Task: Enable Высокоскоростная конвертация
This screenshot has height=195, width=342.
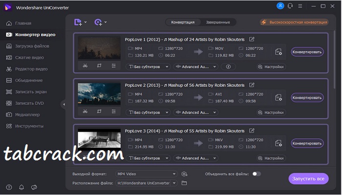Action: click(x=294, y=22)
